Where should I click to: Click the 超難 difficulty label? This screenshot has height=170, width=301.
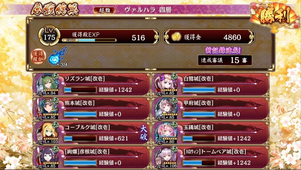coord(104,10)
